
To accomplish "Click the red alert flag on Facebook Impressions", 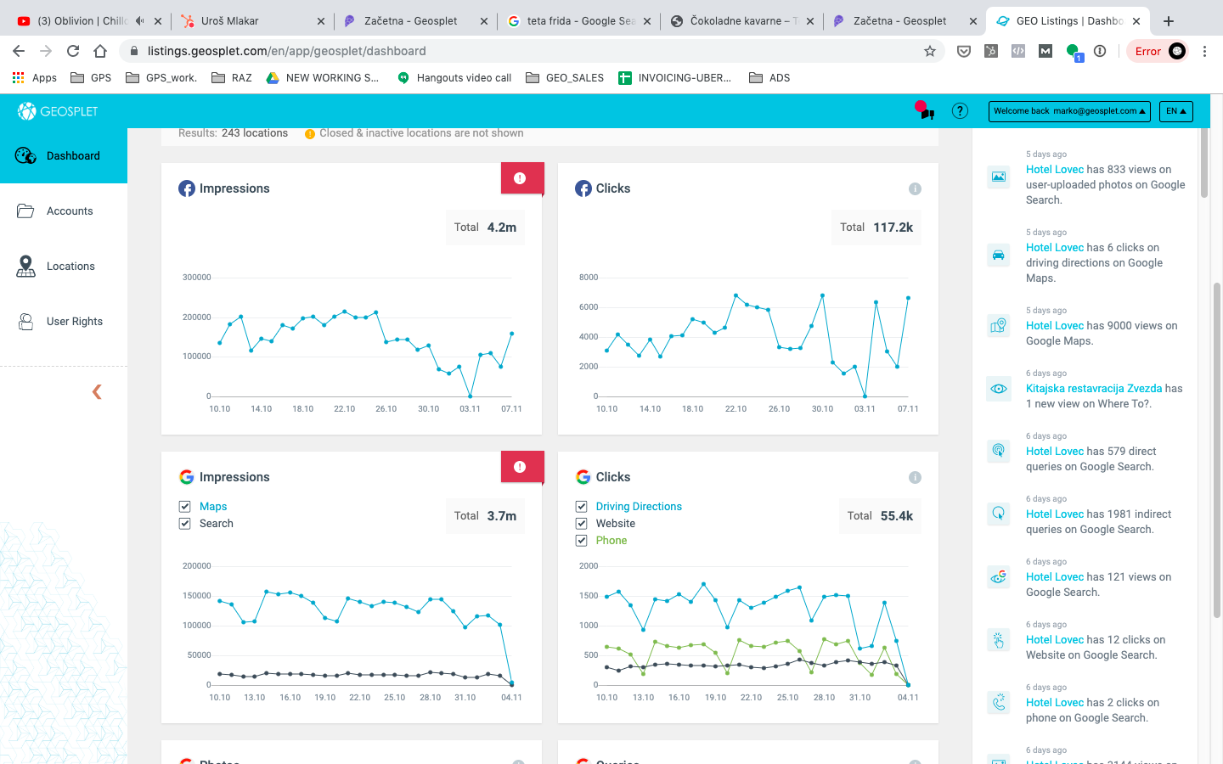I will 521,178.
